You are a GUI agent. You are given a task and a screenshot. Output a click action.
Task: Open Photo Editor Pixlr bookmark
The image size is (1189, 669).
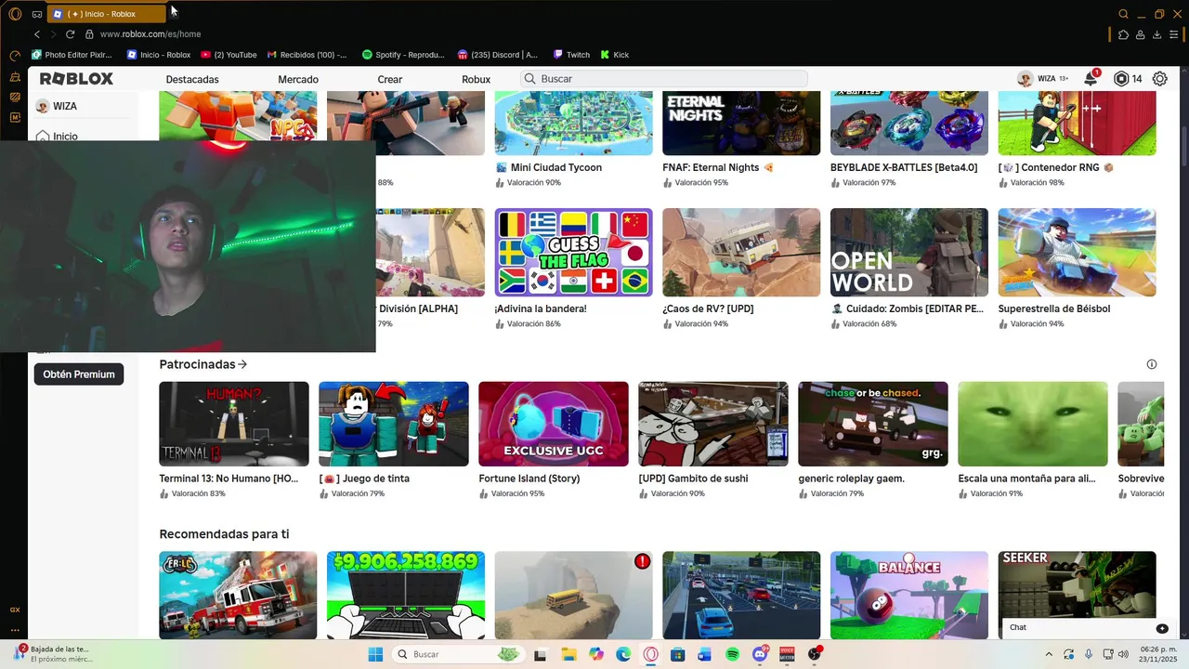coord(72,55)
